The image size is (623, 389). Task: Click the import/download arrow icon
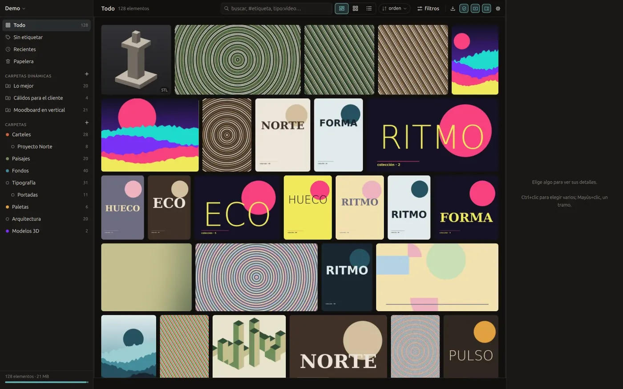(x=453, y=8)
